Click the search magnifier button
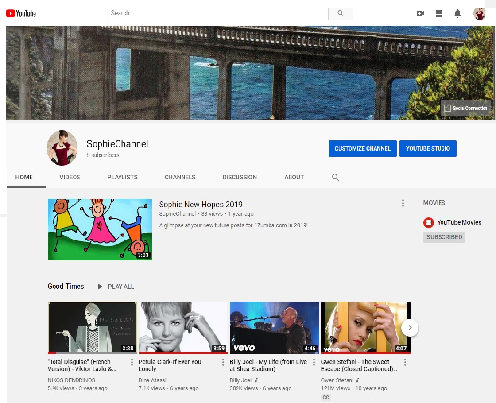Viewport: 496px width, 403px height. [x=340, y=13]
